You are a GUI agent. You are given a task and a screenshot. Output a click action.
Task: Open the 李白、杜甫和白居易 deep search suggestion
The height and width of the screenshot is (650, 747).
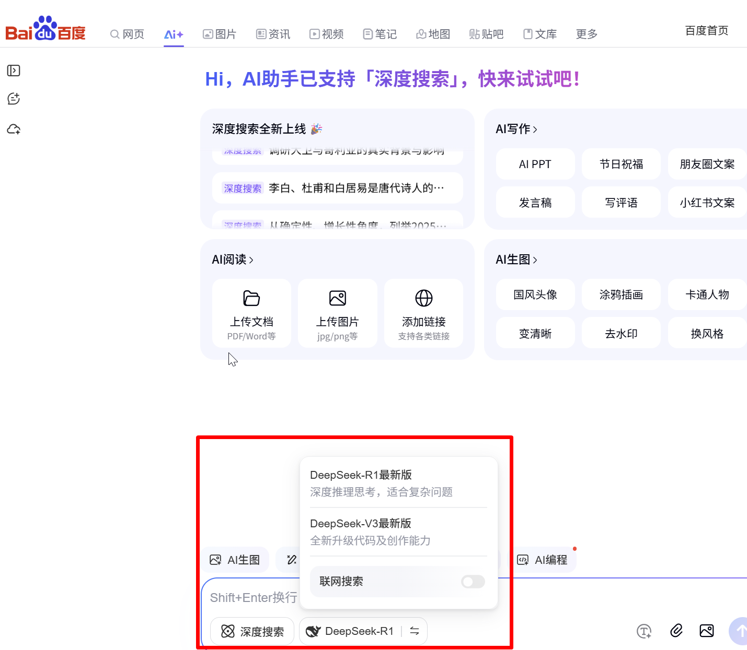click(338, 188)
